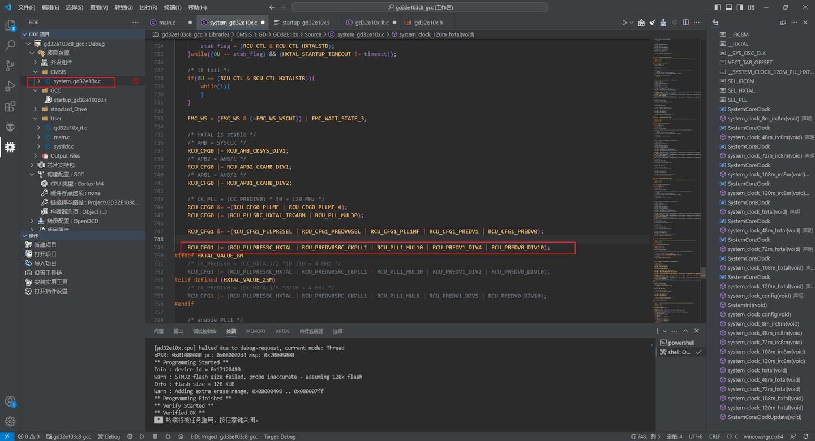Flash firmware with the download toolbar icon
Viewport: 815px width, 441px height.
pos(663,23)
